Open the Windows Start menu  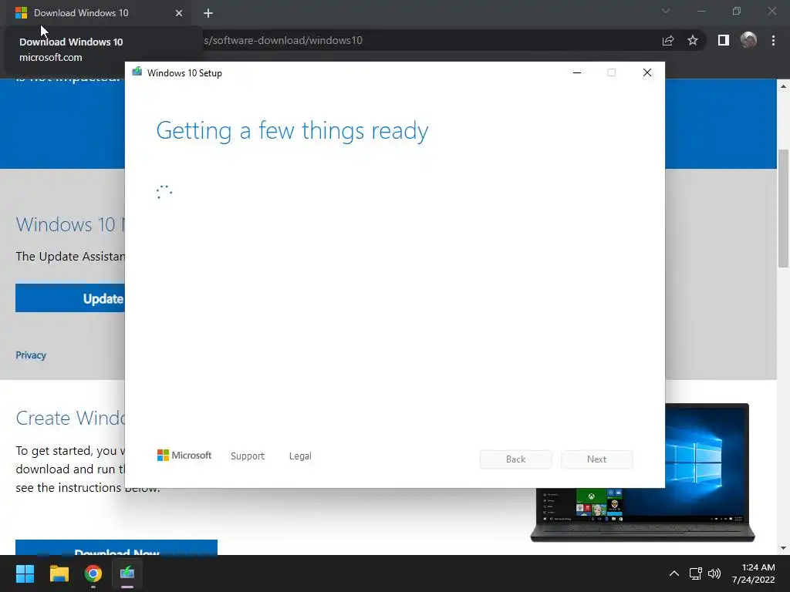[25, 573]
